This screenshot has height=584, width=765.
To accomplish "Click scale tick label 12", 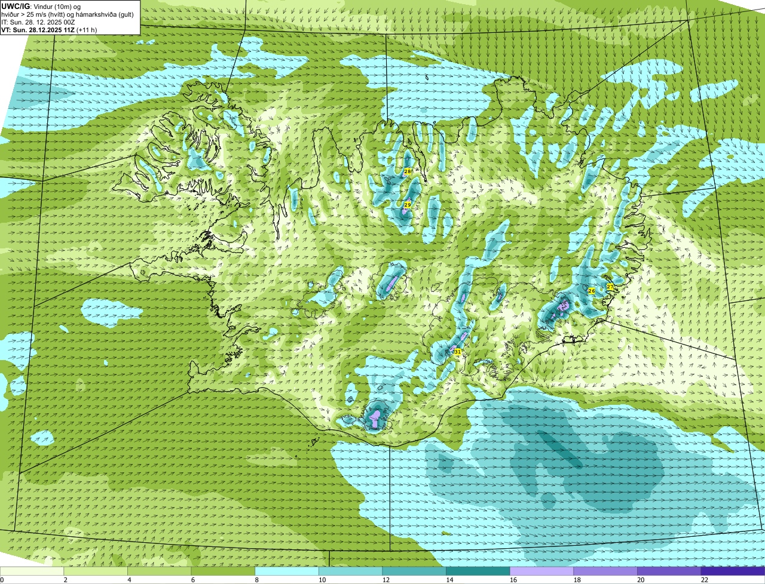I will pyautogui.click(x=385, y=580).
